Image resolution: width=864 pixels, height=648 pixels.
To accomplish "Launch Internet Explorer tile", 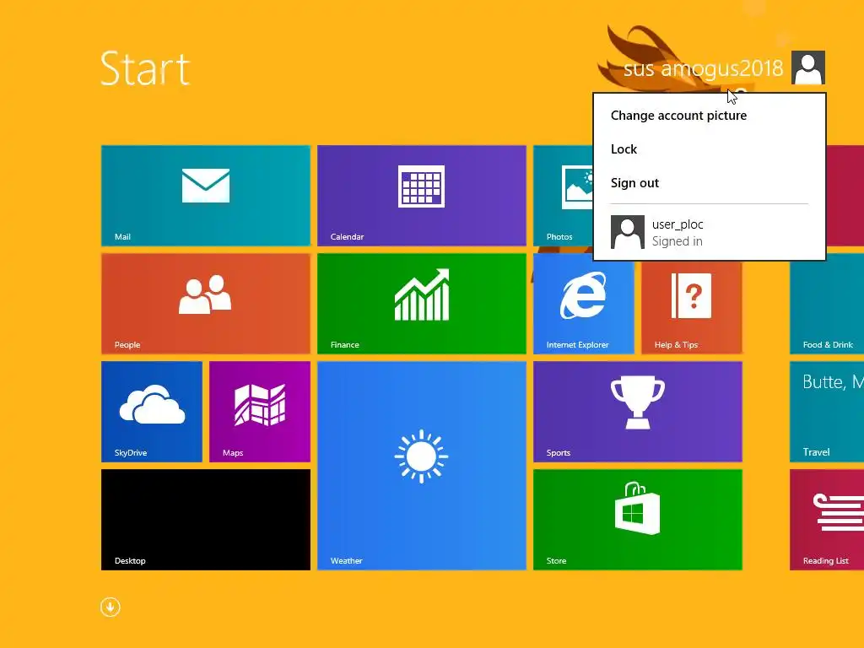I will (584, 304).
